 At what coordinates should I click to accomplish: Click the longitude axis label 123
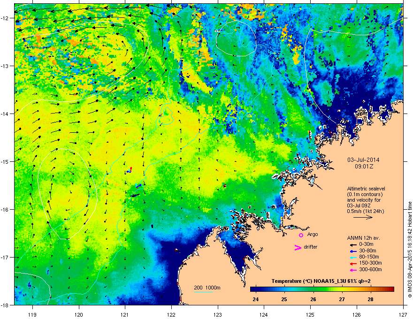click(x=218, y=315)
